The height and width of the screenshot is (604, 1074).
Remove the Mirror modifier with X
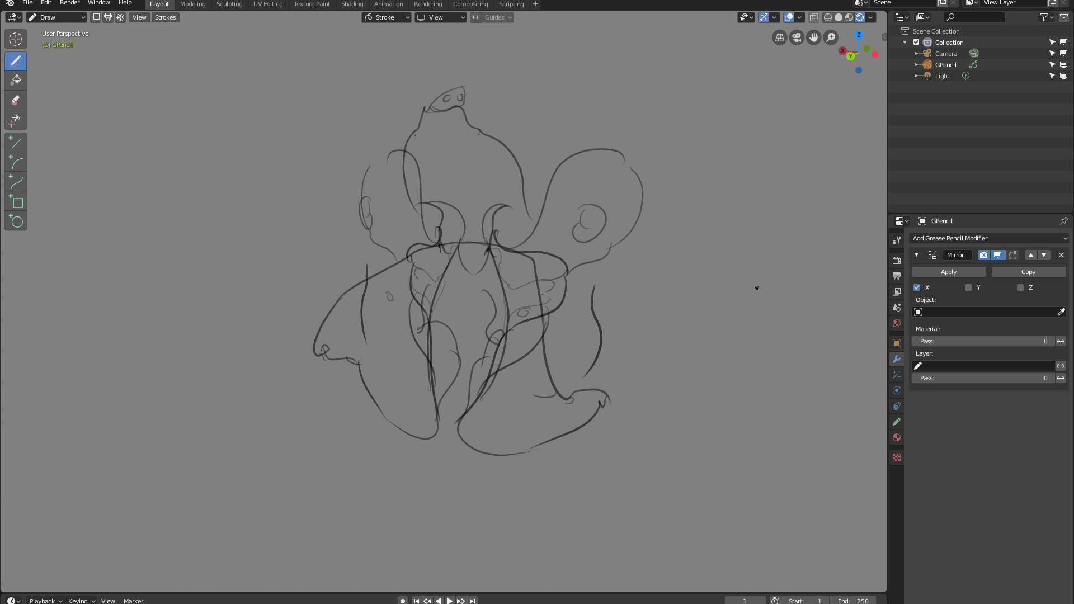1061,255
